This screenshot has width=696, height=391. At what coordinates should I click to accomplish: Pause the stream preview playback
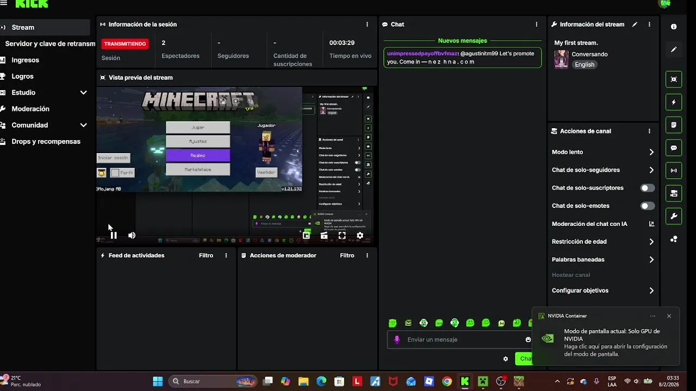point(113,235)
